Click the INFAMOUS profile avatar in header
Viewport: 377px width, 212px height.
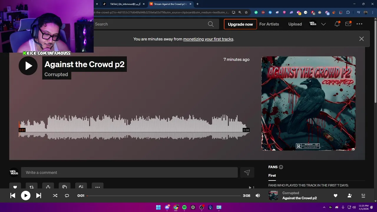[x=313, y=24]
